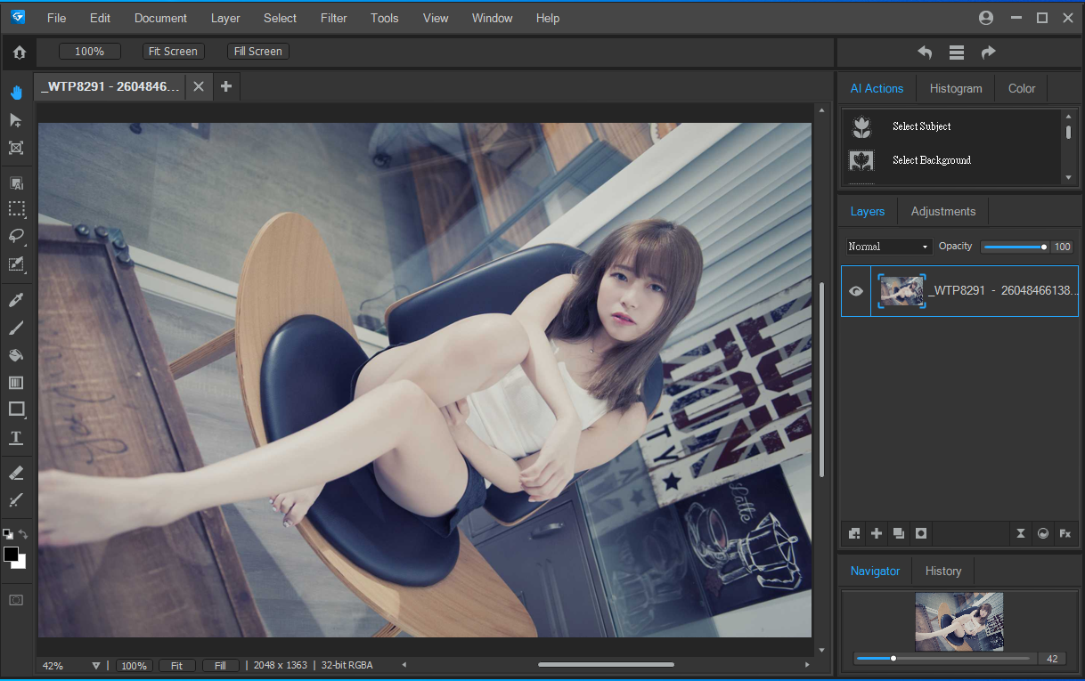Click the Fill Screen button
The height and width of the screenshot is (681, 1085).
coord(258,52)
